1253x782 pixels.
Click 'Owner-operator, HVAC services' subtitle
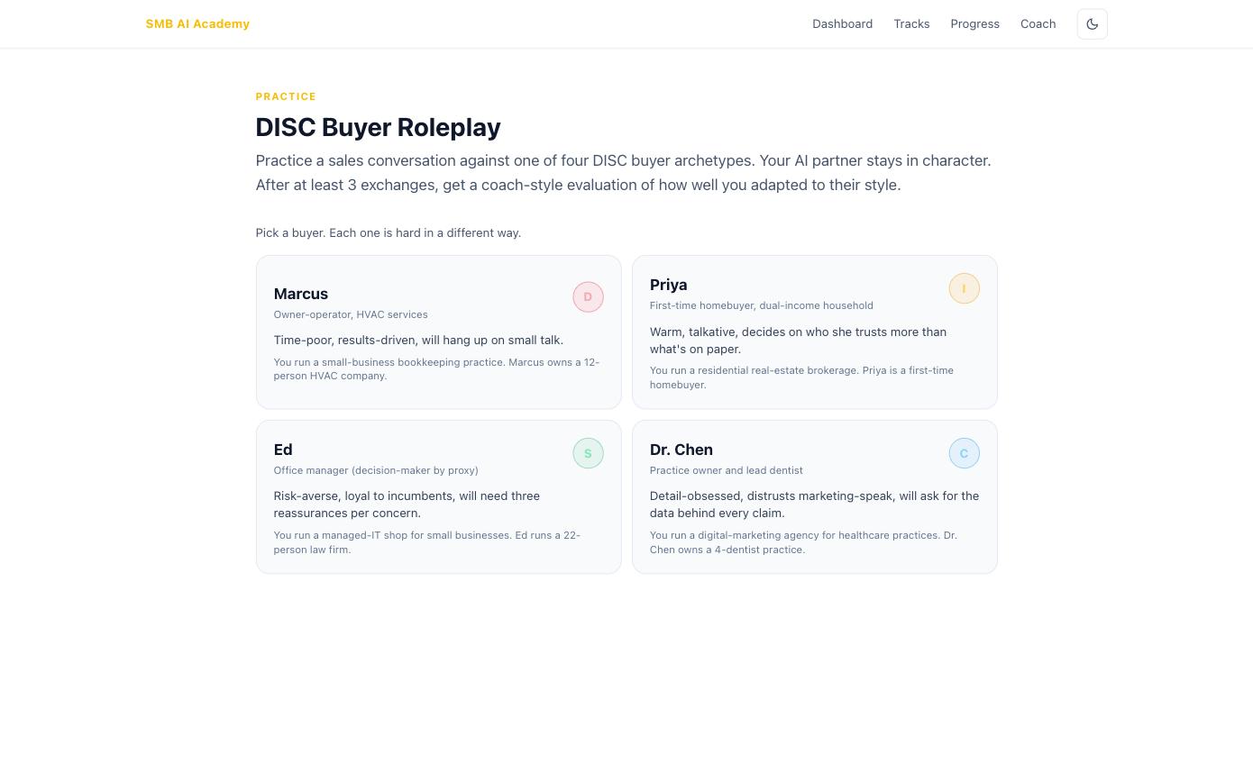tap(351, 314)
